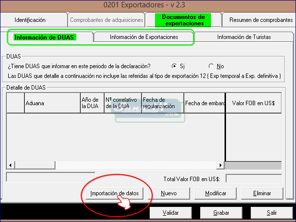Screen dimensions: 296x222
Task: Validate the form with Validar
Action: tap(171, 213)
